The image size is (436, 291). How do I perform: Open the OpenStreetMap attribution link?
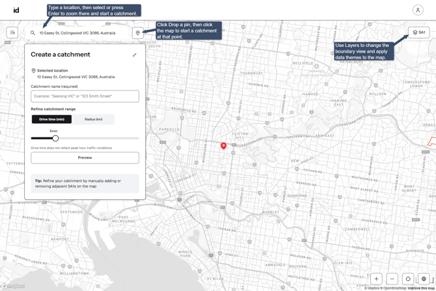393,288
